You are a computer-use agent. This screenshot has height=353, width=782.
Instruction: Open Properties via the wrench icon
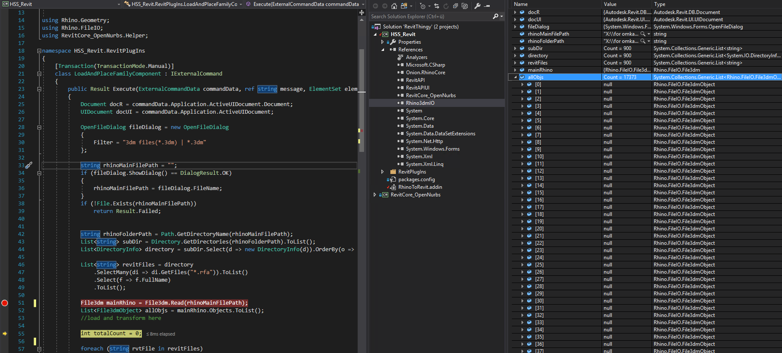(x=477, y=6)
